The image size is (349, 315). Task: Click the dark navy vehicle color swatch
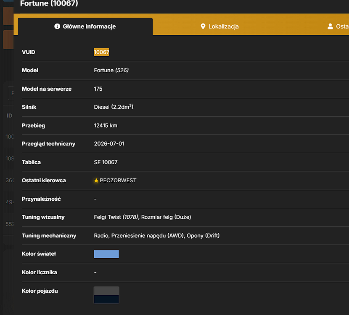pyautogui.click(x=106, y=299)
